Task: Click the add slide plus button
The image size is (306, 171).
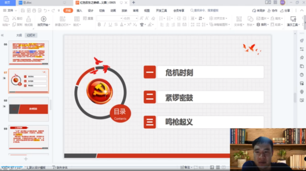Action: click(26, 159)
